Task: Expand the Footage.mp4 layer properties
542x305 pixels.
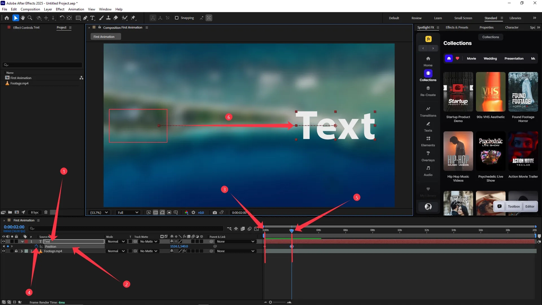Action: (22, 251)
